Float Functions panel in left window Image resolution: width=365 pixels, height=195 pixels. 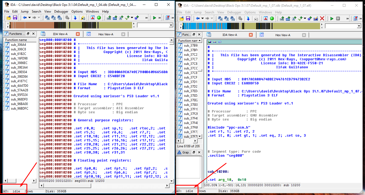(x=28, y=34)
